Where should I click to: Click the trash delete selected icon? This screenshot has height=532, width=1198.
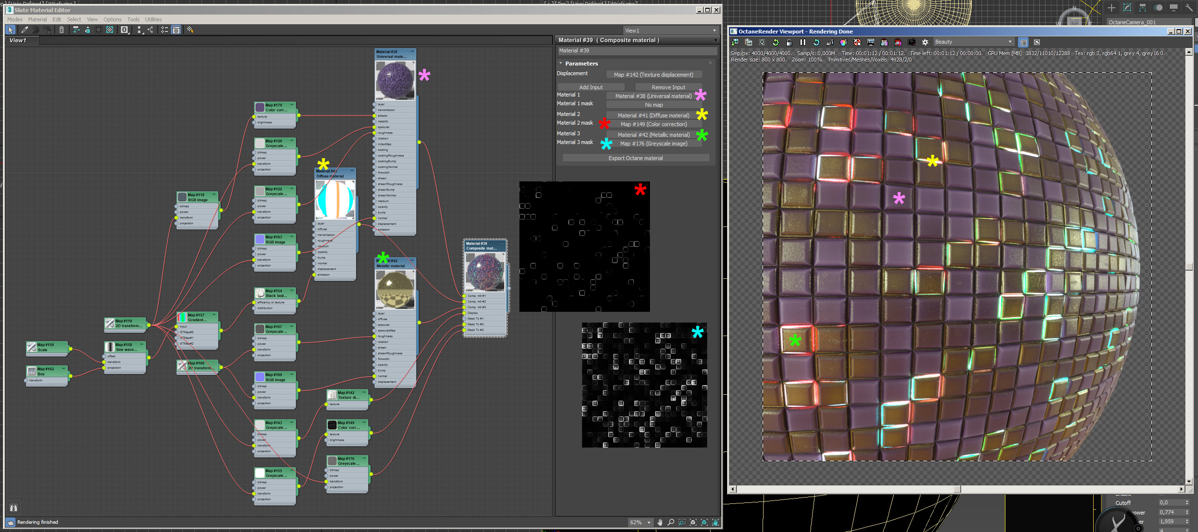coord(62,30)
